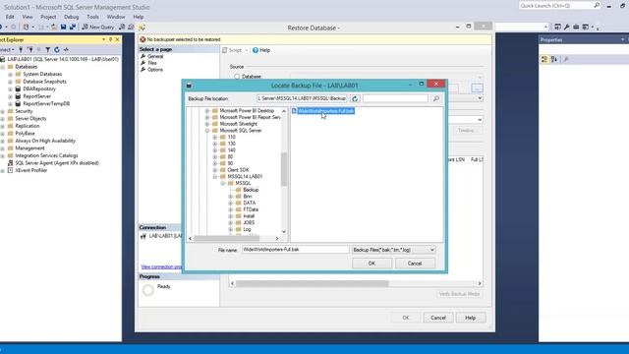Click the database query icon right of New Query
The height and width of the screenshot is (354, 629).
(x=122, y=27)
